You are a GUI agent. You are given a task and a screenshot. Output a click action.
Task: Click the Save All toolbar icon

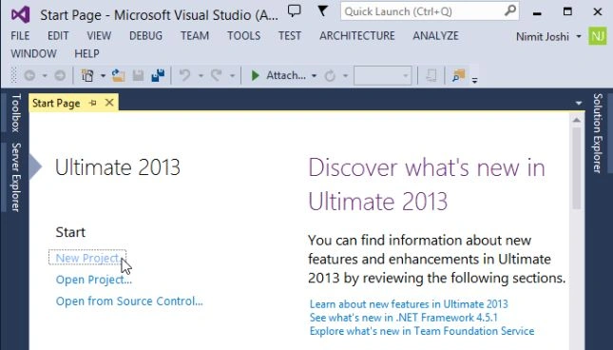[x=158, y=75]
